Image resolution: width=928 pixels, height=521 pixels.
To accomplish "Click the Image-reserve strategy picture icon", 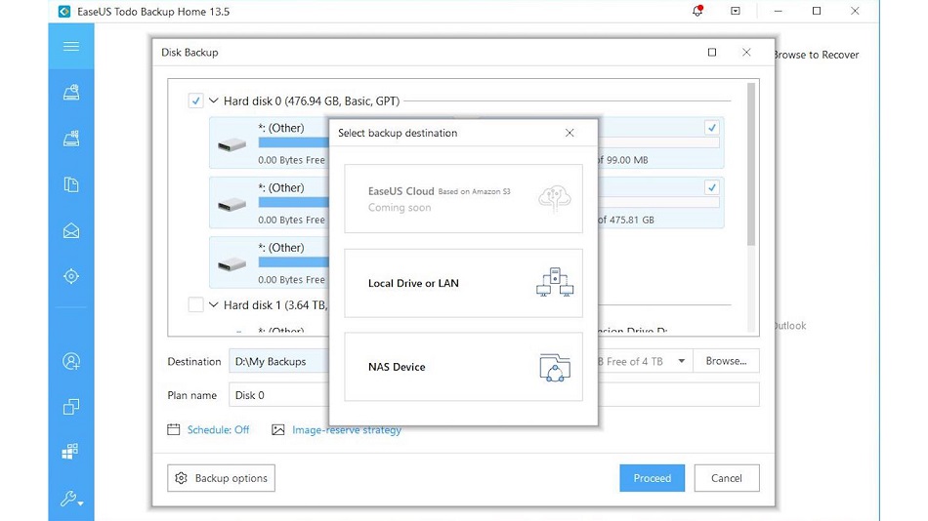I will click(278, 430).
